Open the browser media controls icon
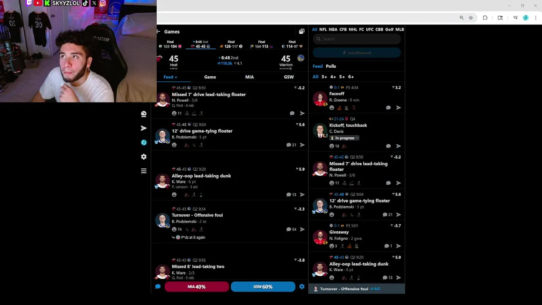Screen dimensions: 542x305 pos(515,18)
